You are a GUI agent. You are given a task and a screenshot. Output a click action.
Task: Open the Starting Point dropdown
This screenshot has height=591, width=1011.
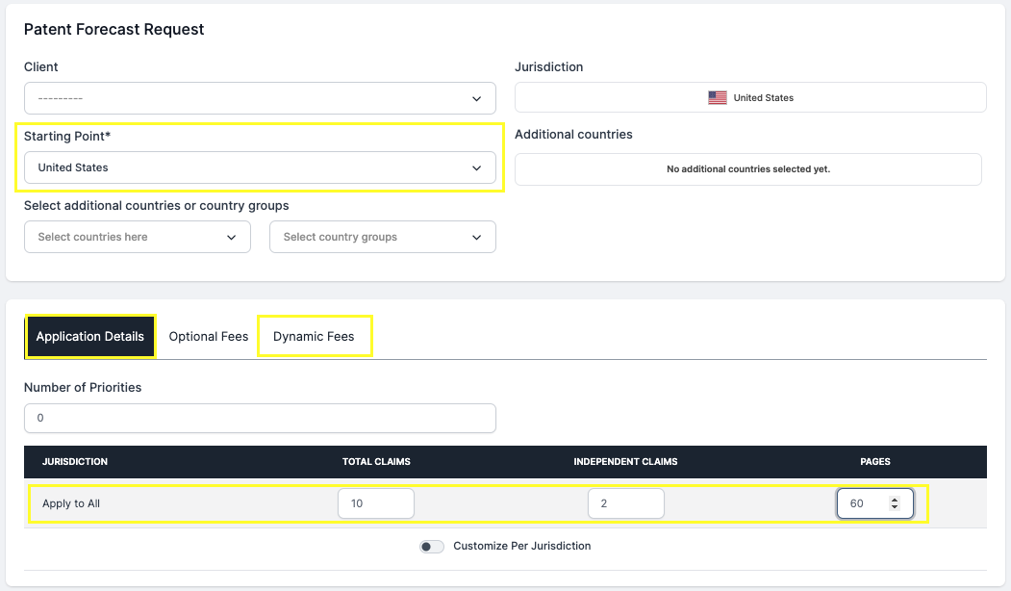260,167
